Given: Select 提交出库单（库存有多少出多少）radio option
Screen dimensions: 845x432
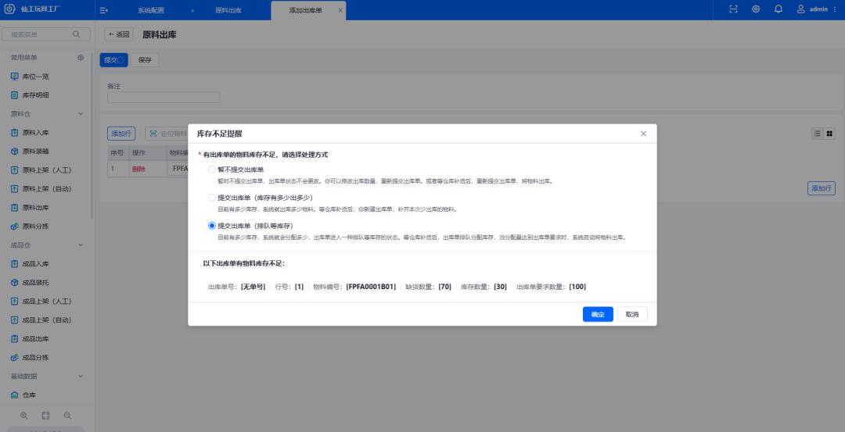Looking at the screenshot, I should click(212, 198).
